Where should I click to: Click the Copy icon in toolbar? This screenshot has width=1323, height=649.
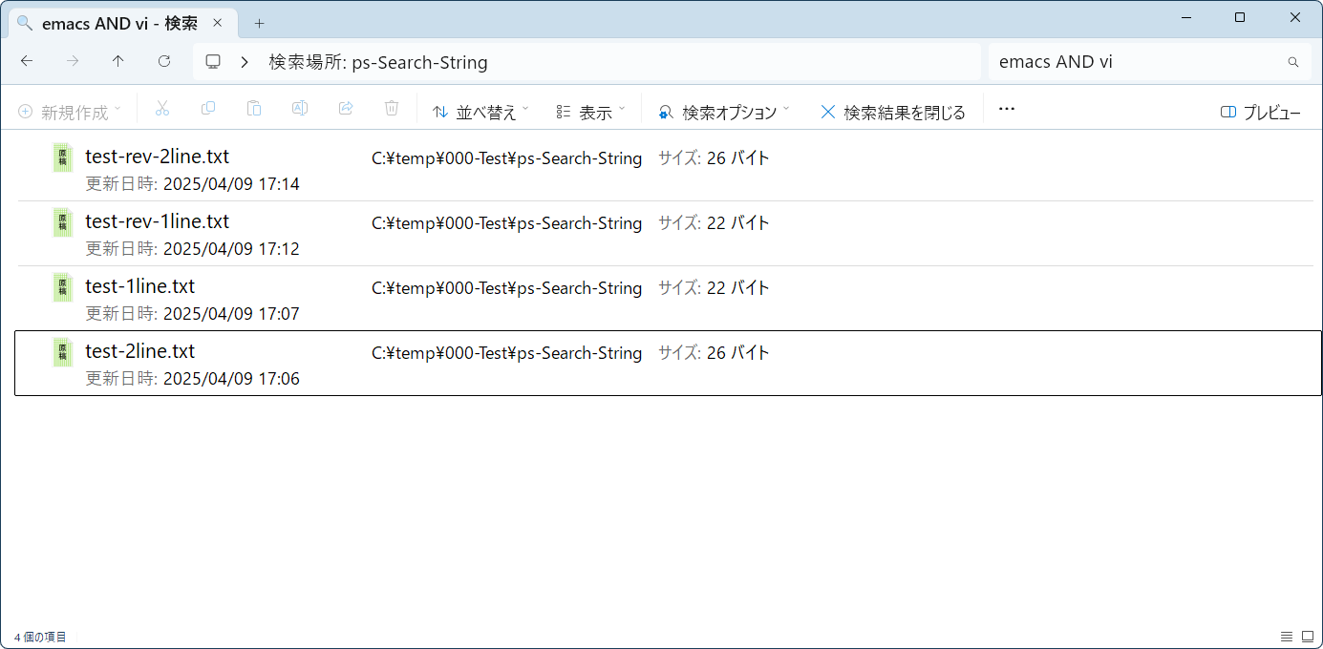coord(208,109)
